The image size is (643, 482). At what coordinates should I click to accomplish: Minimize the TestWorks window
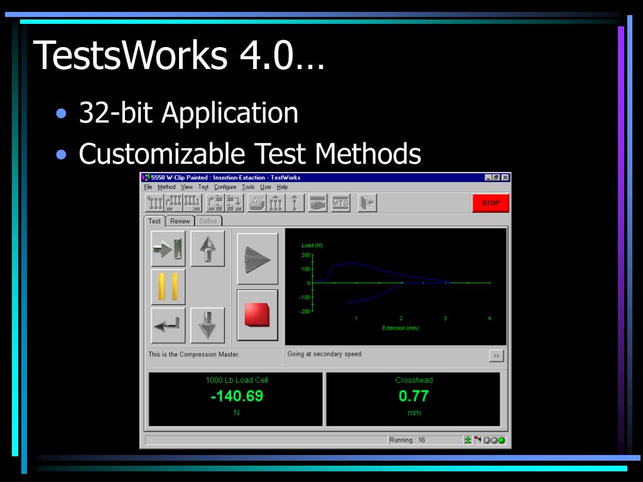[489, 178]
